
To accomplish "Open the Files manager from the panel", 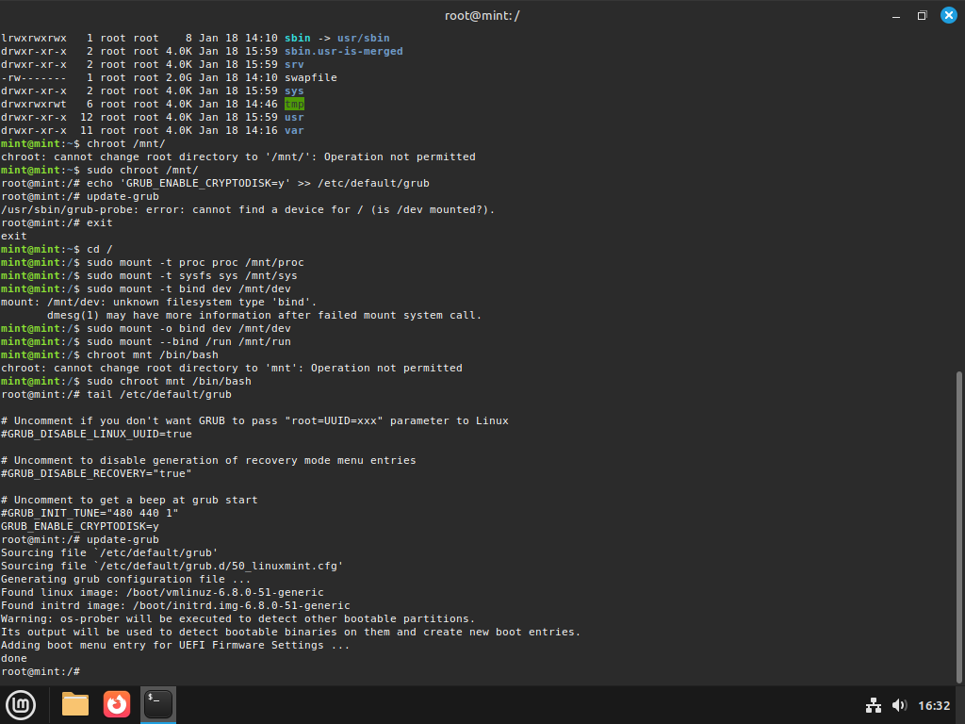I will coord(74,704).
